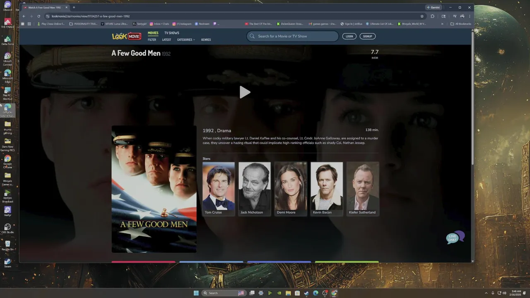Play the A Few Good Men video
Screen dimensions: 530x298
[245, 92]
